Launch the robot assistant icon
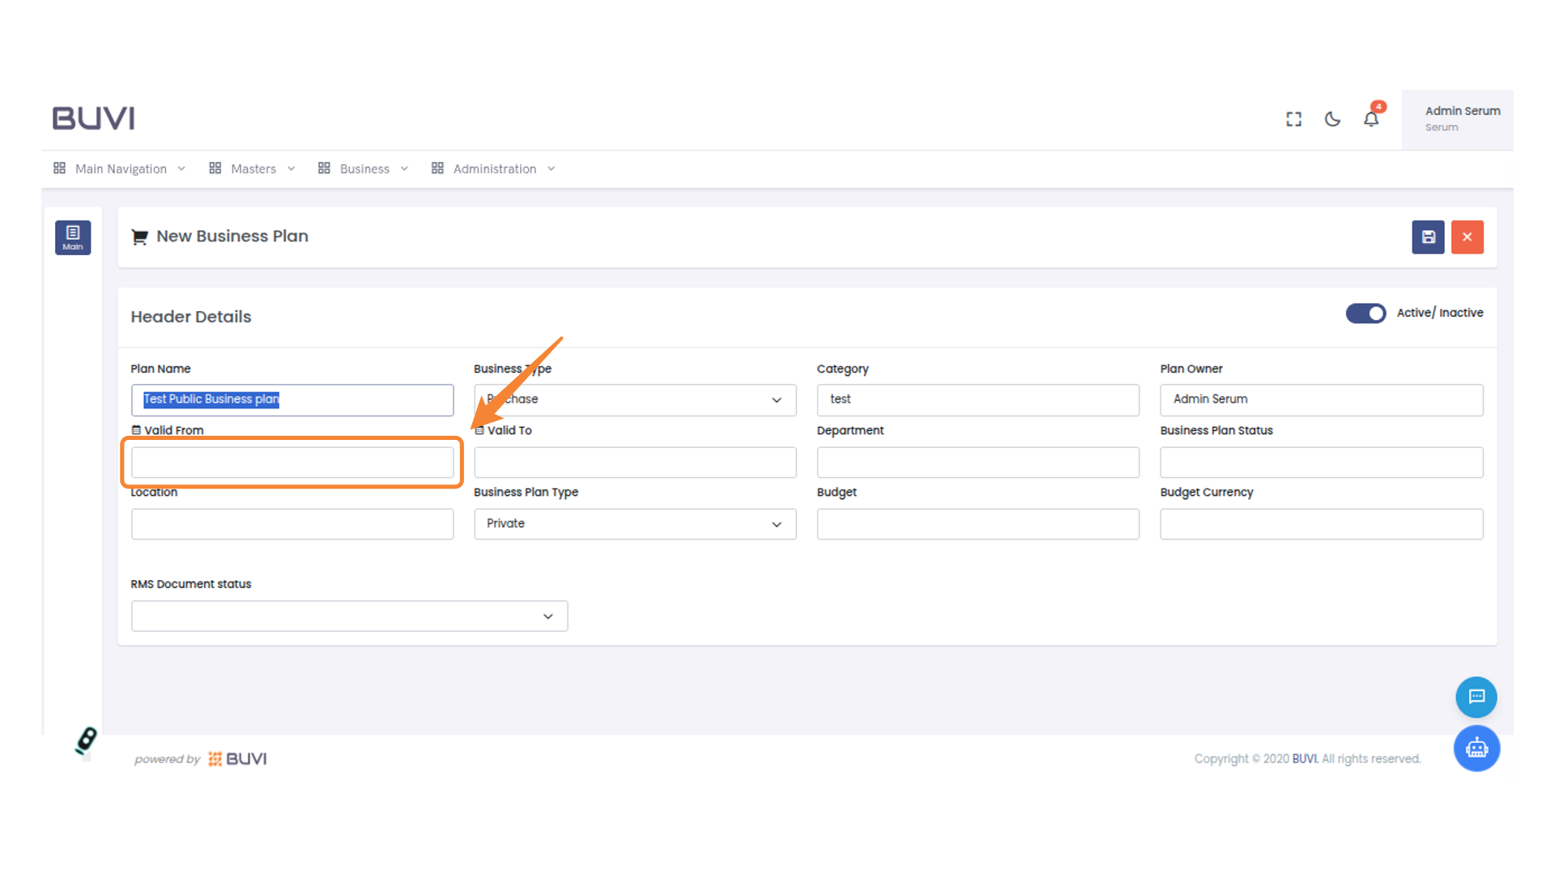This screenshot has width=1555, height=875. 1476,748
